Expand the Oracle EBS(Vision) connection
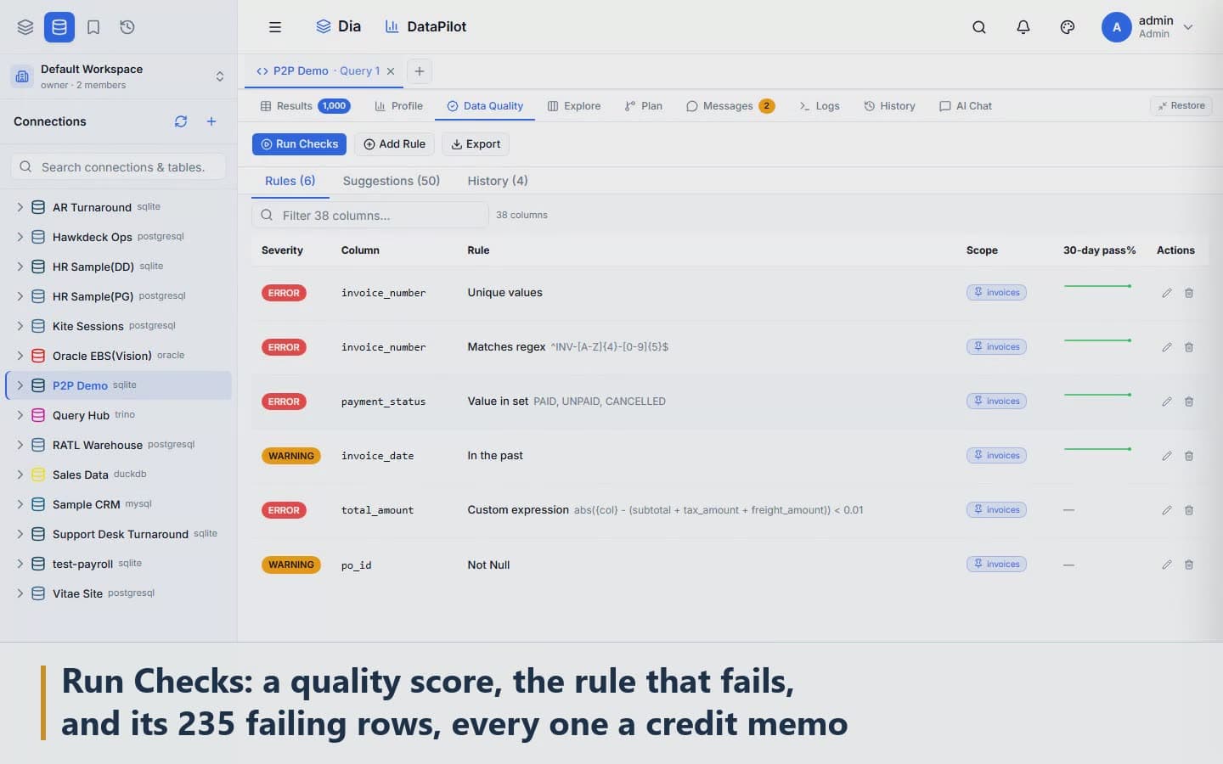Viewport: 1223px width, 764px height. pos(20,356)
